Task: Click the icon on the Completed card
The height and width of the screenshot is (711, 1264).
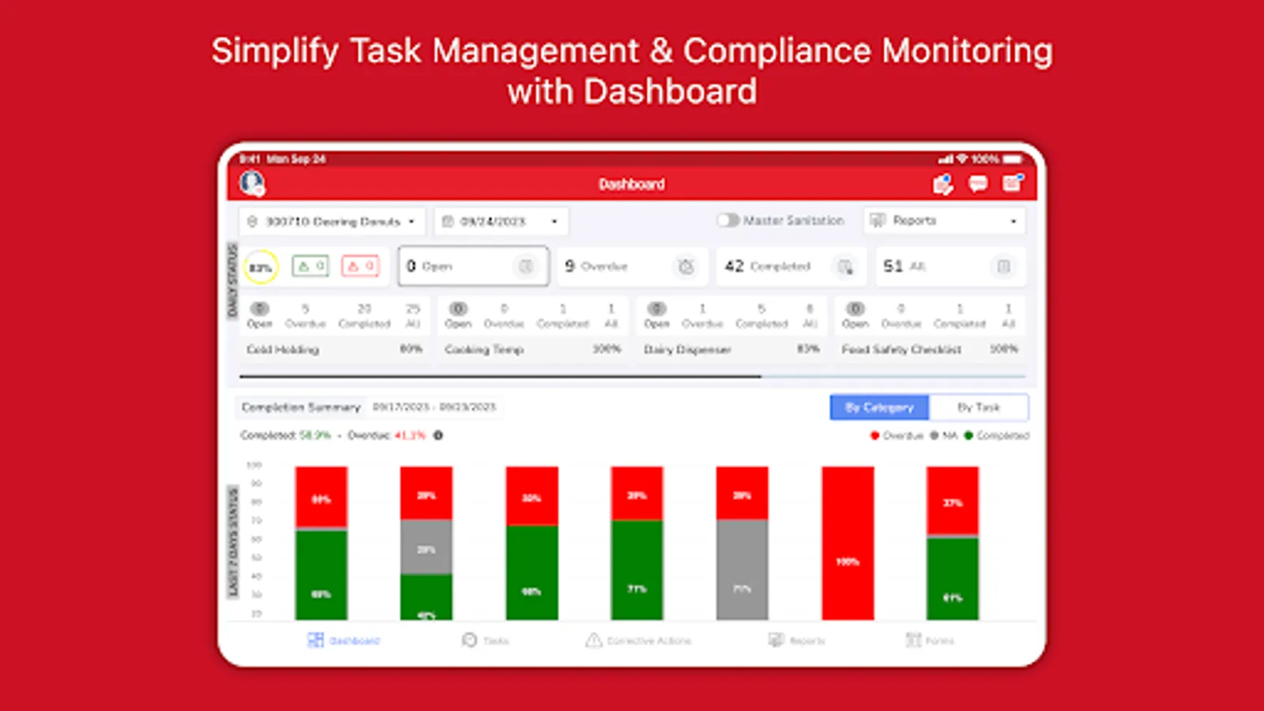Action: click(845, 266)
